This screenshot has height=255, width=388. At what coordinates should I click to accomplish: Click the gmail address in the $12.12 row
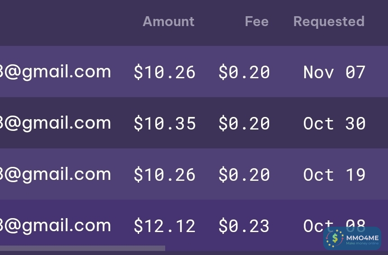coord(55,226)
